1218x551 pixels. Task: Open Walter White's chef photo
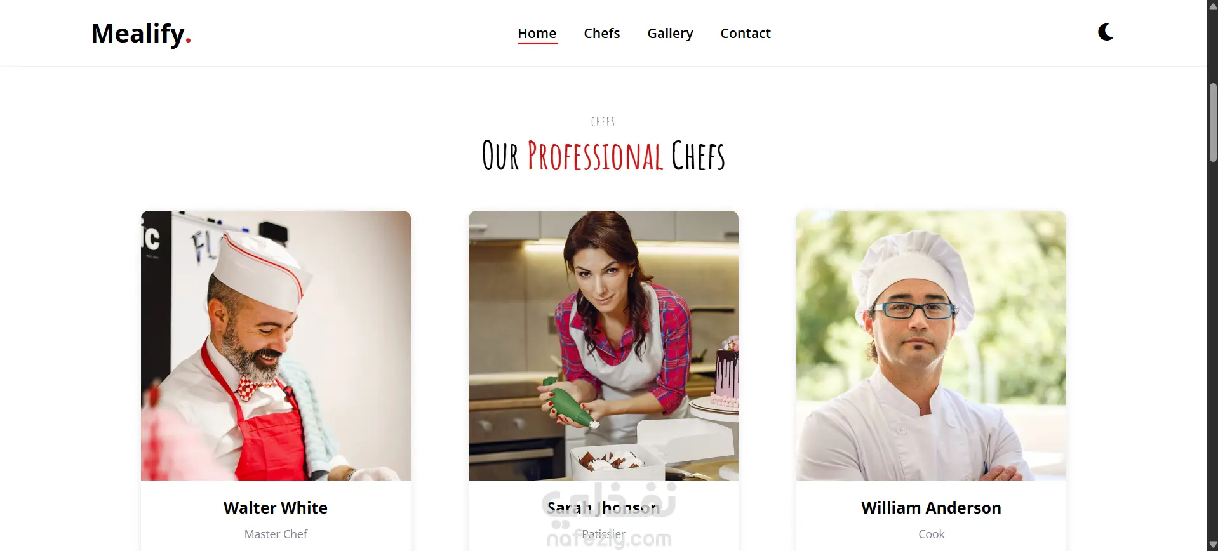point(276,345)
